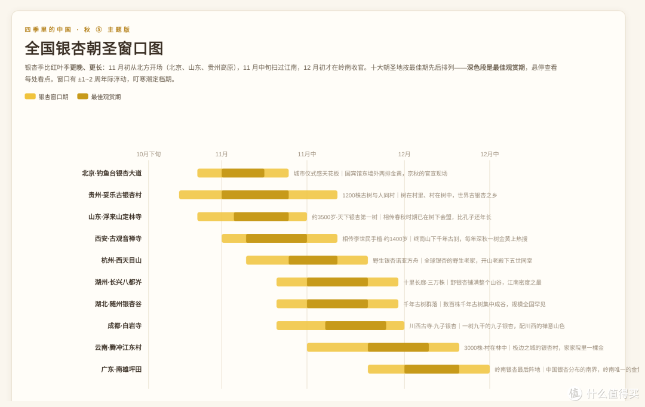Click the 银杏窗口期 legend color swatch
Viewport: 645px width, 407px height.
[30, 96]
